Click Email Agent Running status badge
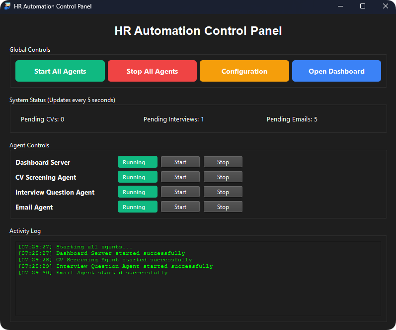Screen dimensions: 396x330 point(137,207)
